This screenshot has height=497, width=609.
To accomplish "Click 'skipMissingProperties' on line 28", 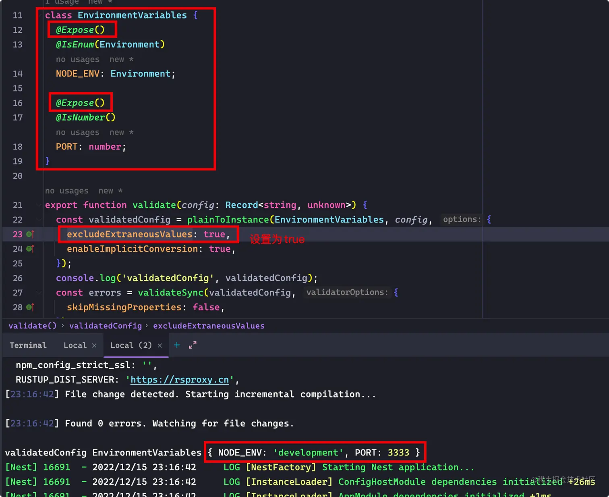I will (124, 307).
